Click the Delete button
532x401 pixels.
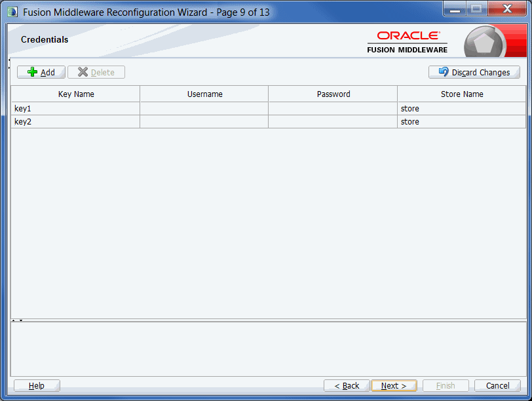pos(96,72)
